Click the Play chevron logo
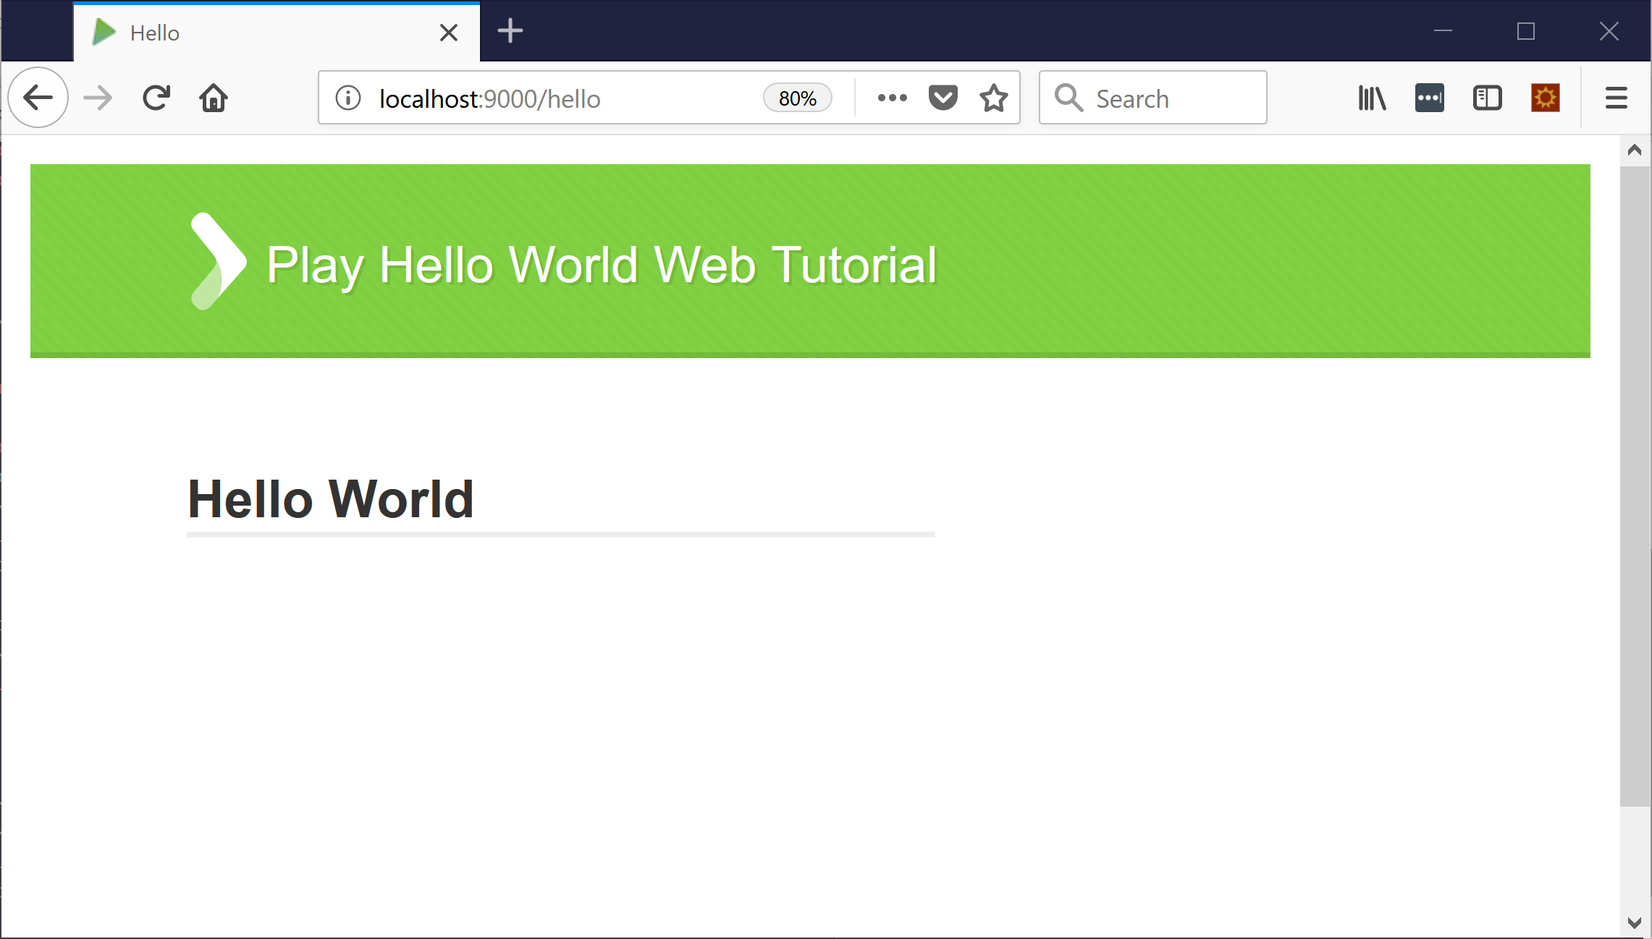Screen dimensions: 1652x939 click(218, 261)
